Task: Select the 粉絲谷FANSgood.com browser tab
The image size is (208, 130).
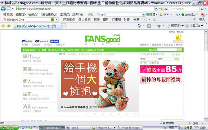Action: pos(37,26)
